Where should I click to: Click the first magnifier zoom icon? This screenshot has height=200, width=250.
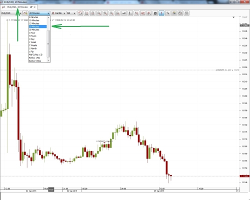click(99, 13)
